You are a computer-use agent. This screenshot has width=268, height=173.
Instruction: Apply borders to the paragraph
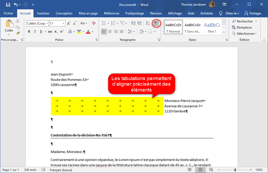click(x=150, y=32)
